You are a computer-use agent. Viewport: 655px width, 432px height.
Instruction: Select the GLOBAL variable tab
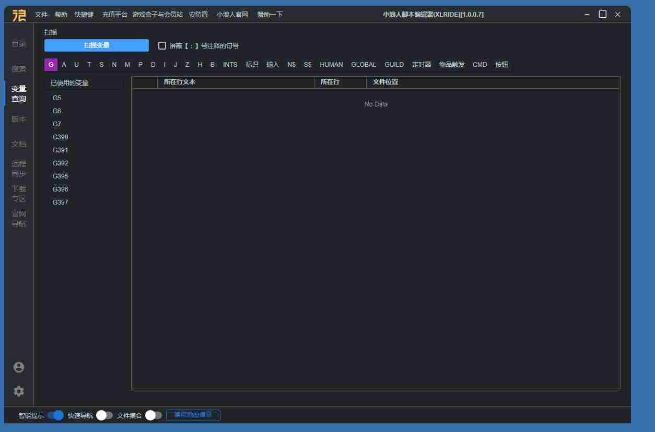click(x=364, y=65)
